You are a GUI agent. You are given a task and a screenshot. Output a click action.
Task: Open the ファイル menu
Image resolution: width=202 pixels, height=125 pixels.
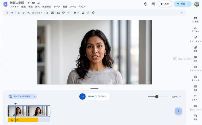tap(14, 7)
